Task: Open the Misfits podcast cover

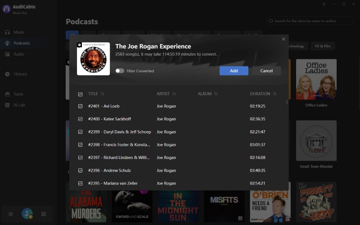Action: (x=224, y=206)
